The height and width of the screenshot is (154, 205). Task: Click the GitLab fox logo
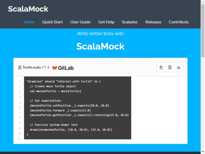(x=55, y=68)
